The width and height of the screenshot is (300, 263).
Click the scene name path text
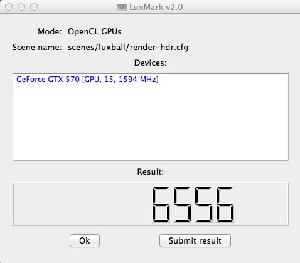128,48
